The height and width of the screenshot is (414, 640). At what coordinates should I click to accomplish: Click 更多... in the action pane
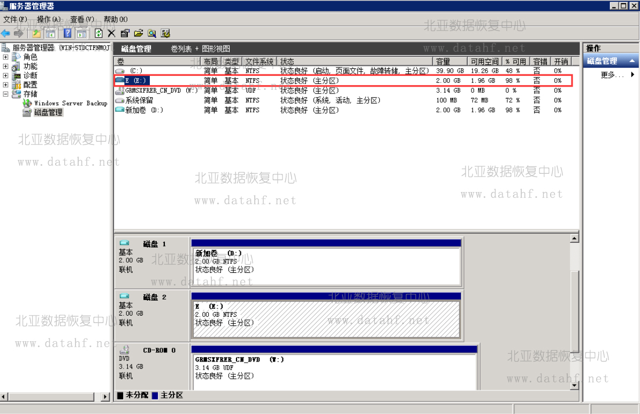(612, 75)
